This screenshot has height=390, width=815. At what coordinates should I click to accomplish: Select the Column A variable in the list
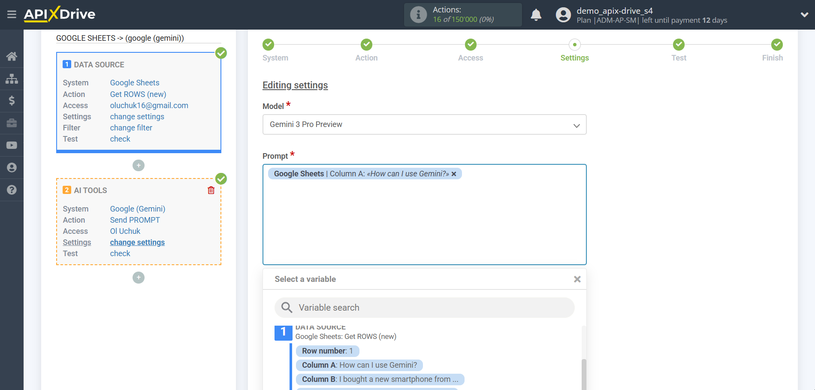359,365
